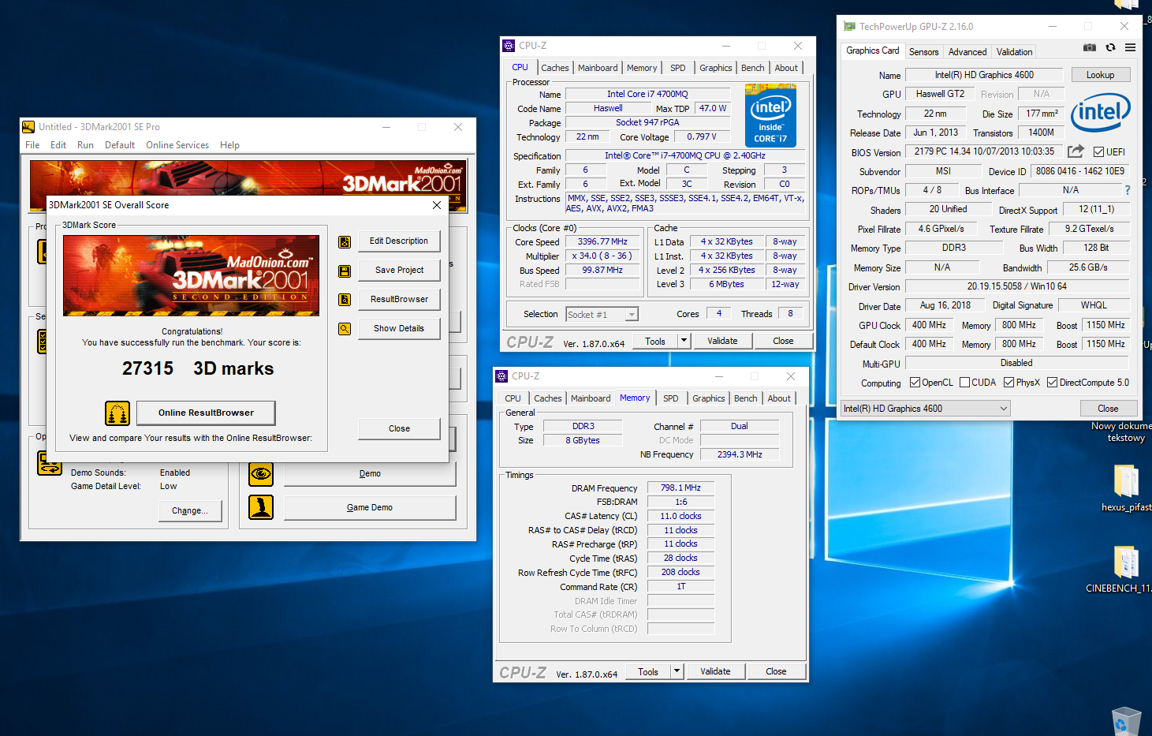Take a GPU-Z screenshot with the camera icon
The image size is (1152, 736).
(1090, 47)
